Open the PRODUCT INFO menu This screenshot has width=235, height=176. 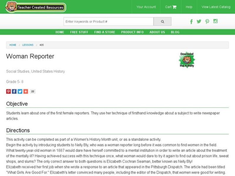pos(132,32)
